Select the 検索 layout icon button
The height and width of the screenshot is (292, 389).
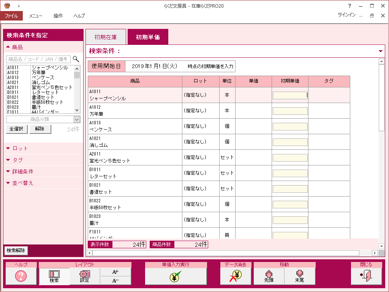tap(54, 276)
